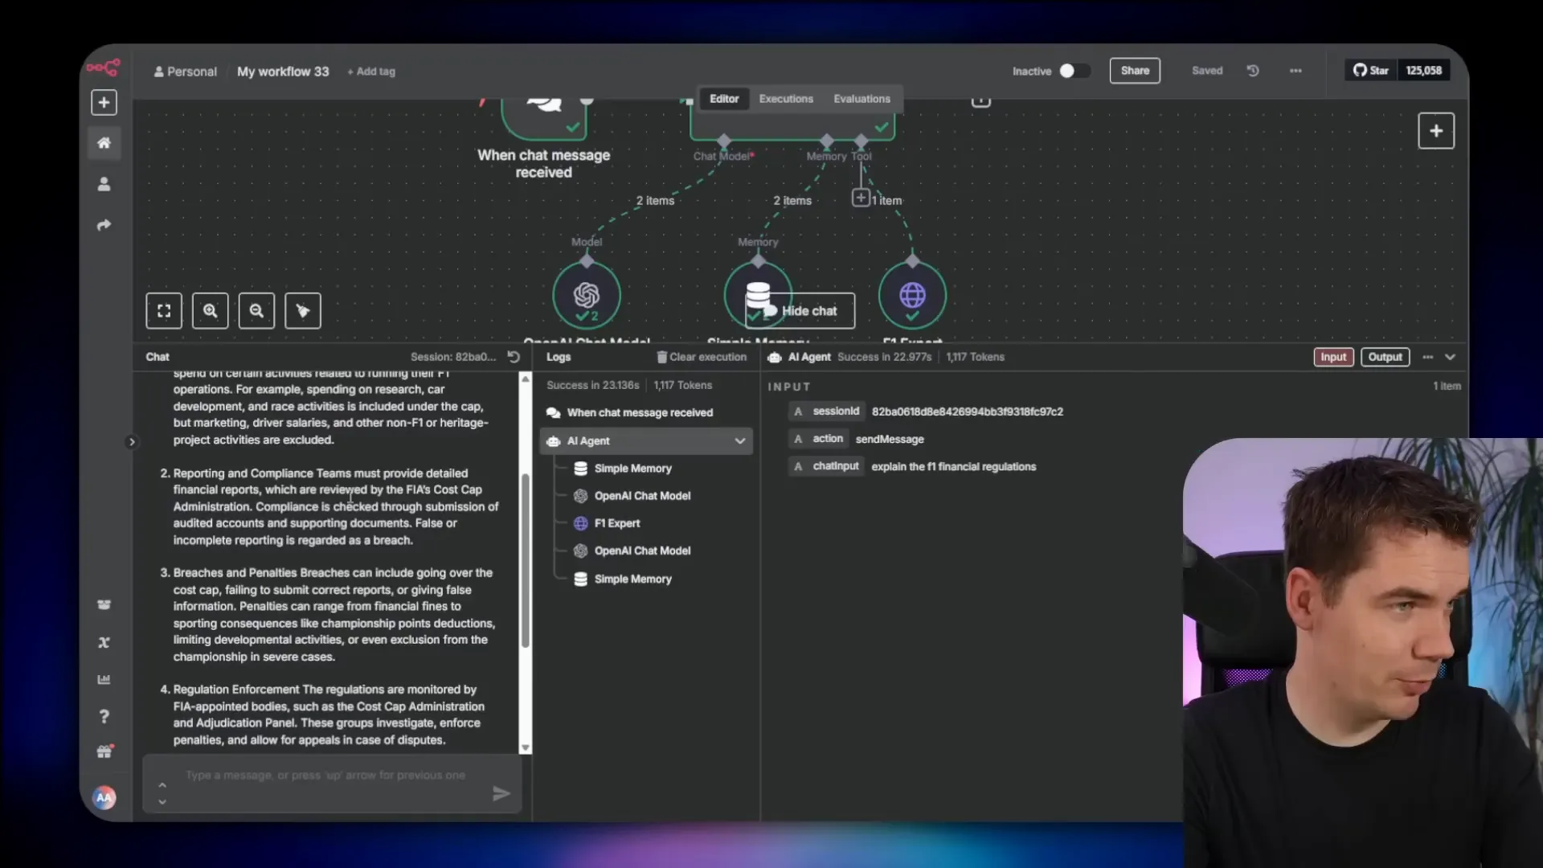This screenshot has width=1543, height=868.
Task: Select the F1 Expert globe node
Action: click(x=912, y=295)
